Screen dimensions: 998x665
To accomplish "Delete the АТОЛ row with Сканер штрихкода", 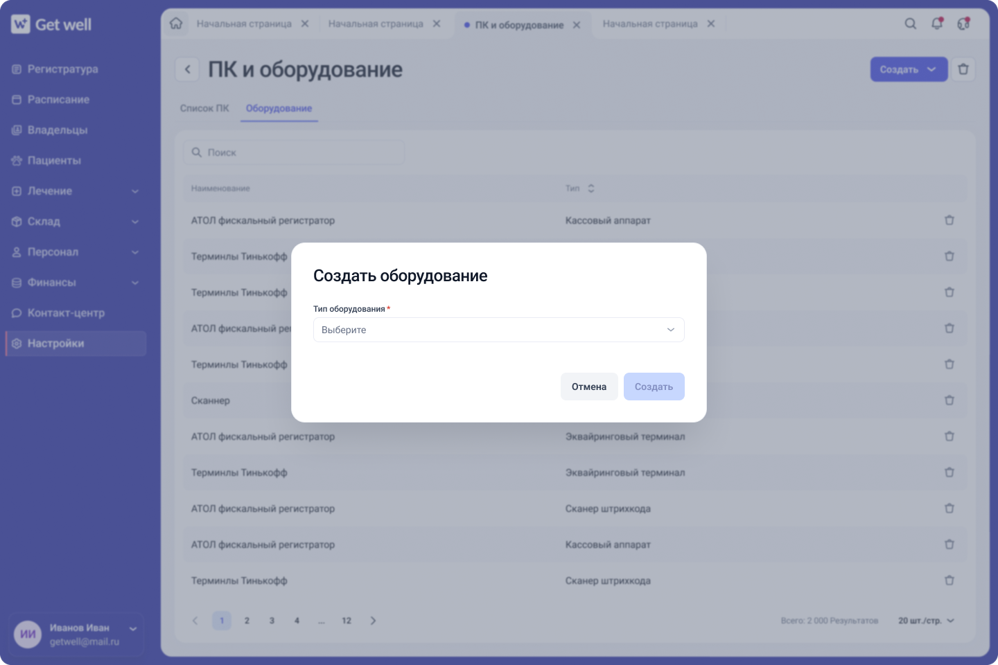I will pos(949,508).
